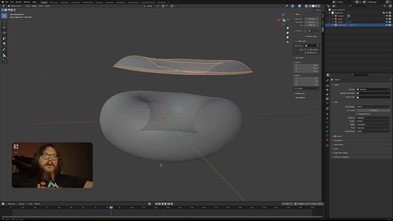This screenshot has width=393, height=221.
Task: Switch to wireframe viewport shading
Action: pos(310,6)
